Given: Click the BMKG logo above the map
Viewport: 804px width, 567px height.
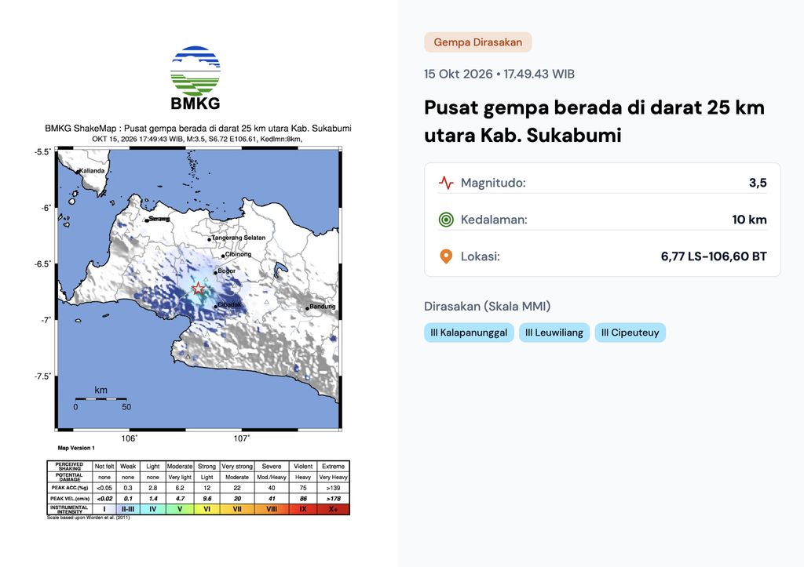Looking at the screenshot, I should pyautogui.click(x=196, y=78).
